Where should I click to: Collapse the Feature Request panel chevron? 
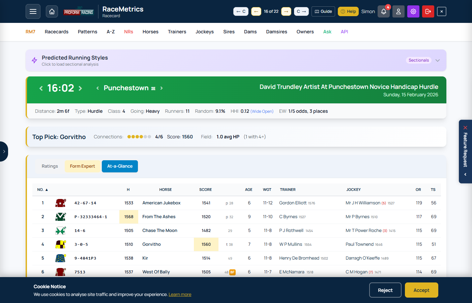click(465, 174)
